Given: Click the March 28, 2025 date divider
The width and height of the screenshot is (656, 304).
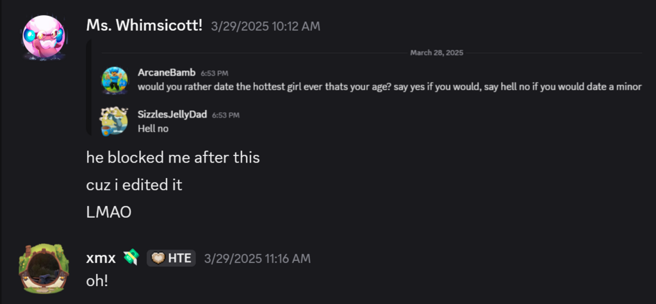Looking at the screenshot, I should (436, 52).
